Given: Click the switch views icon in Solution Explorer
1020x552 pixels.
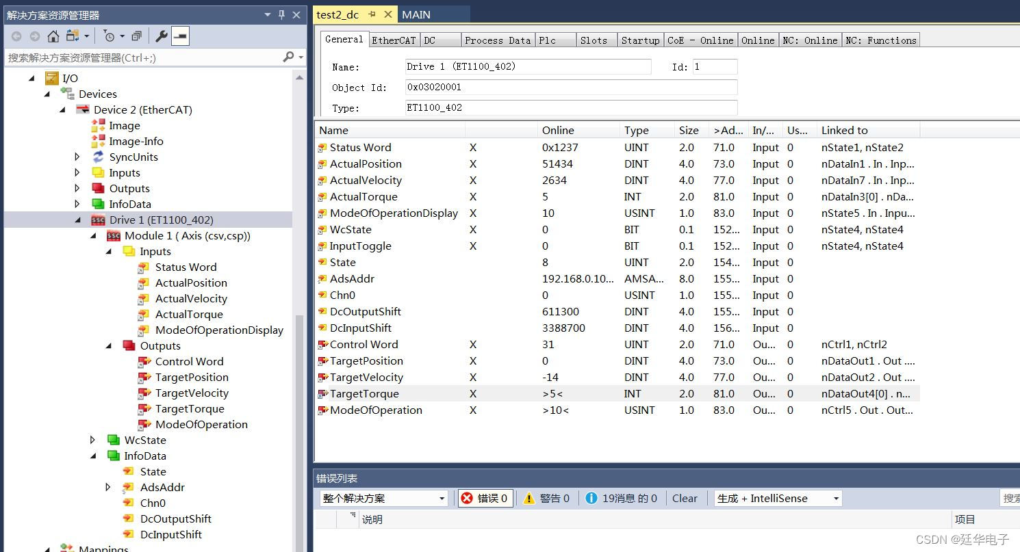Looking at the screenshot, I should tap(73, 36).
